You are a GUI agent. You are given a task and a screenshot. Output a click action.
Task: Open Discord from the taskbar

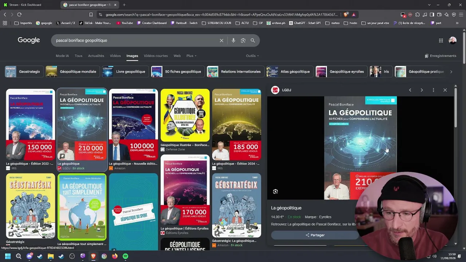point(29,256)
